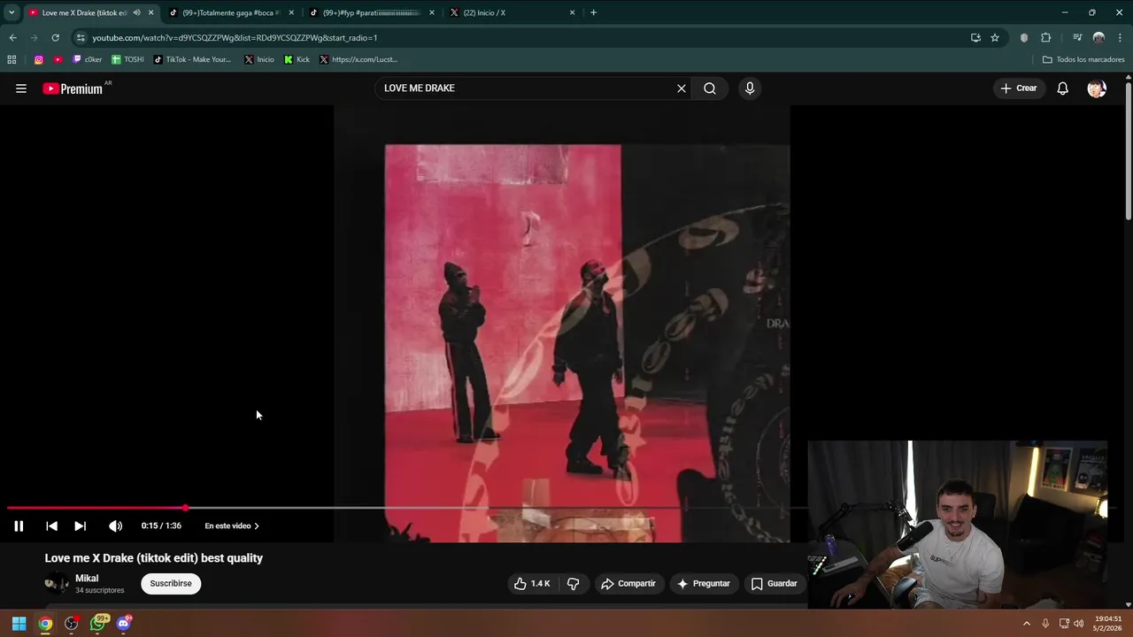Bookmark this page with the star
Viewport: 1133px width, 637px height.
point(995,37)
